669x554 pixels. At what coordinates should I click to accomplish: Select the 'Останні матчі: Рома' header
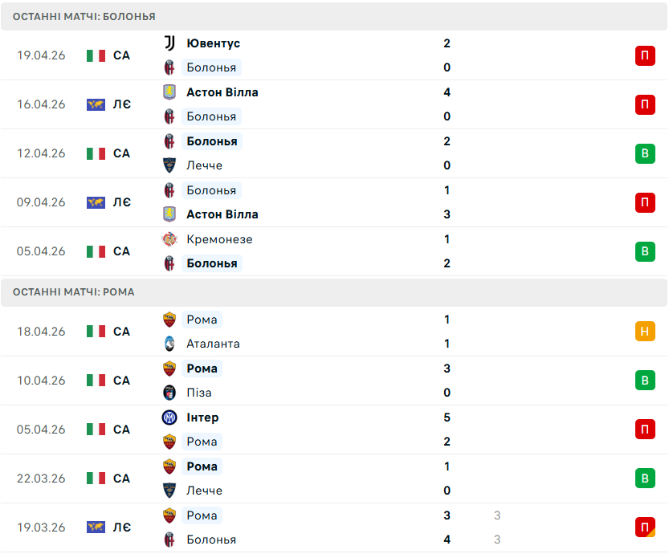[334, 292]
